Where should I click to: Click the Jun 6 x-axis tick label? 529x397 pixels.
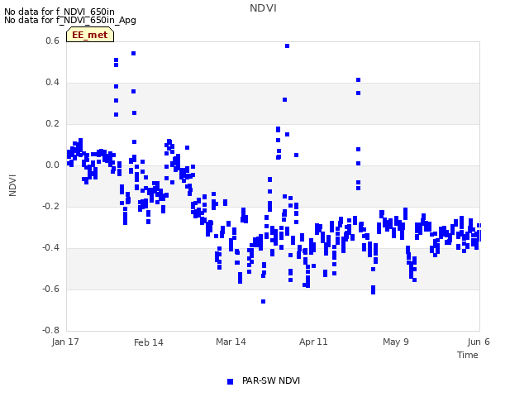click(479, 342)
